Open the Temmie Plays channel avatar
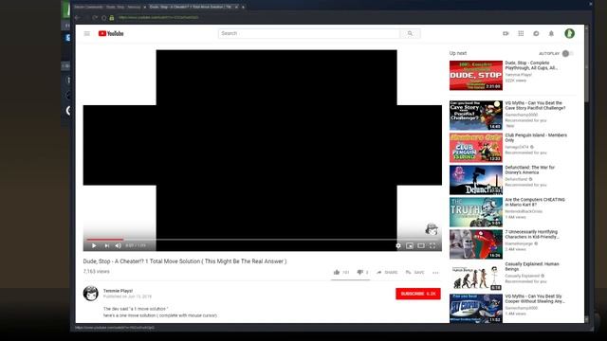607x341 pixels. pos(91,293)
